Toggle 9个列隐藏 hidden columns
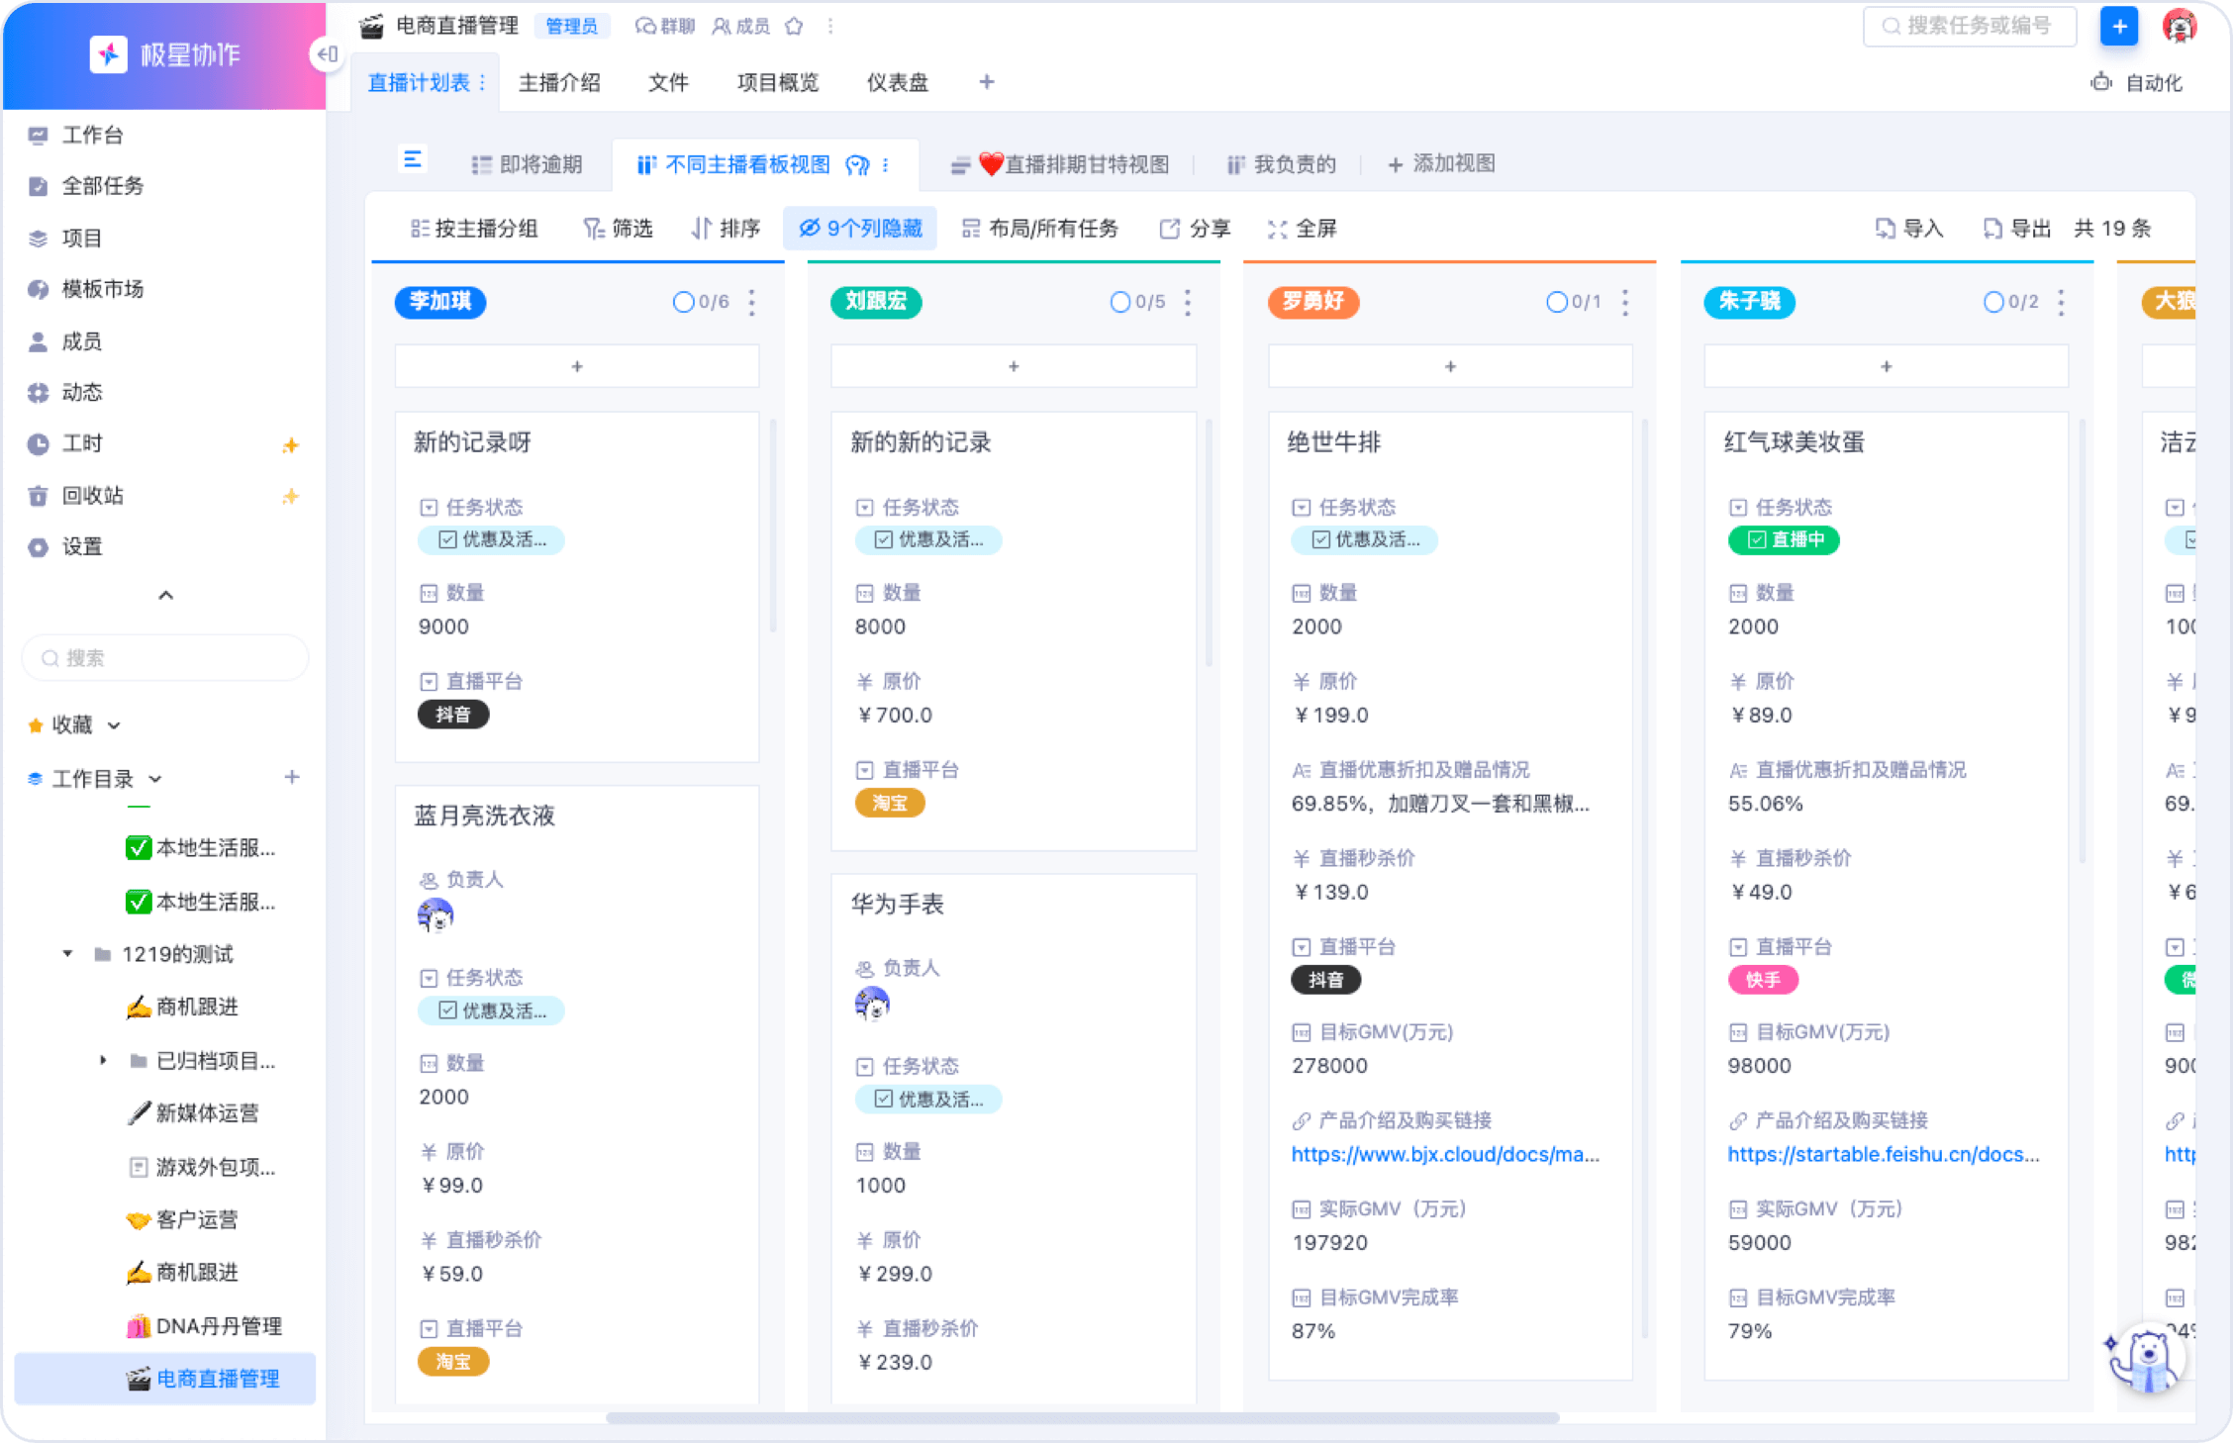This screenshot has height=1443, width=2233. [x=860, y=230]
